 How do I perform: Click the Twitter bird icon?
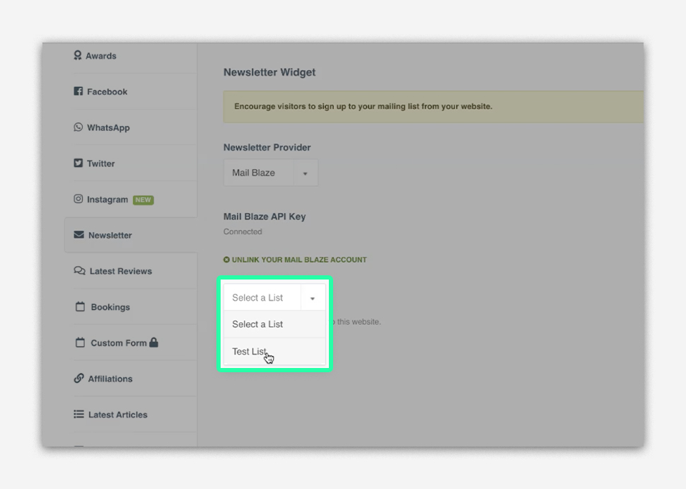[79, 163]
